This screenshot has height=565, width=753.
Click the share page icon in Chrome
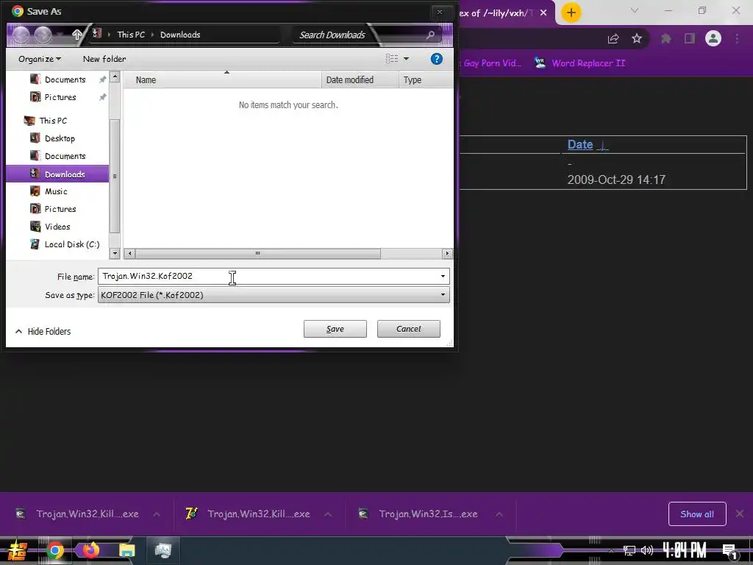[x=613, y=38]
